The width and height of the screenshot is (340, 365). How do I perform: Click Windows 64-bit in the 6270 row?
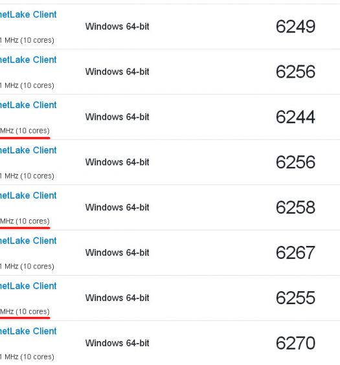click(x=117, y=343)
